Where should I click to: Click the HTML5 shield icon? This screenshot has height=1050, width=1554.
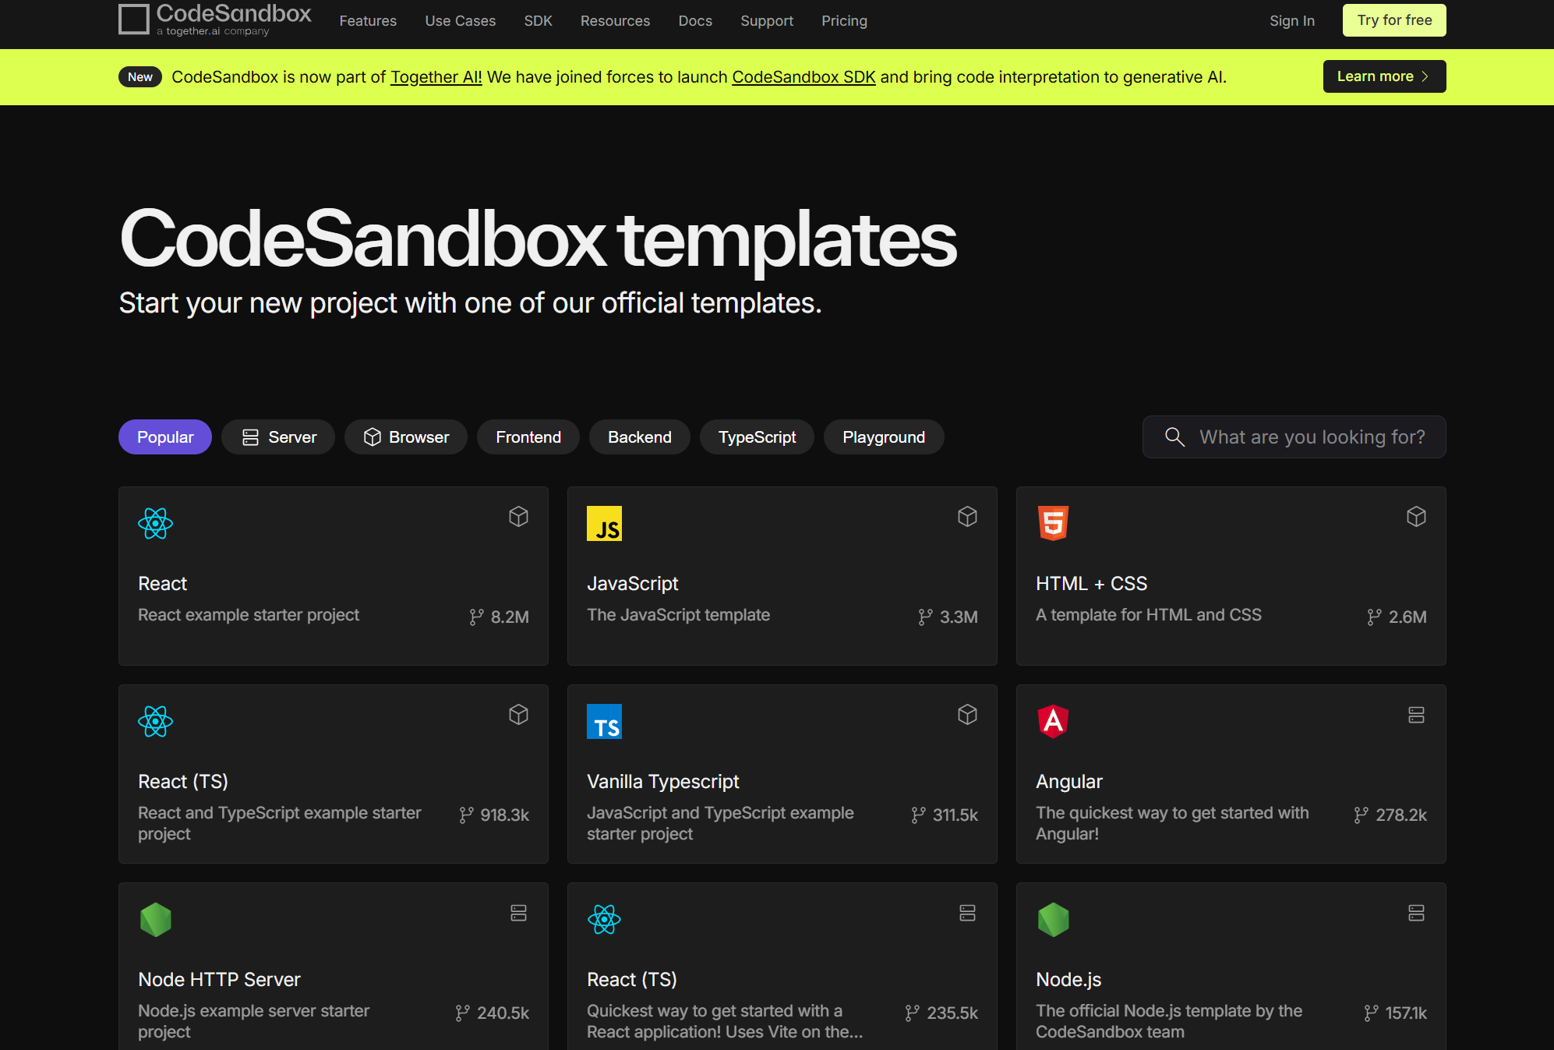(1053, 523)
